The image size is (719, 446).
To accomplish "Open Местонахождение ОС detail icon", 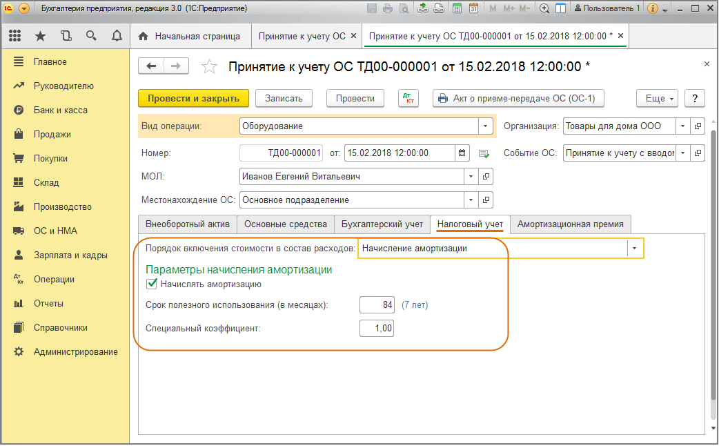I will tap(486, 200).
